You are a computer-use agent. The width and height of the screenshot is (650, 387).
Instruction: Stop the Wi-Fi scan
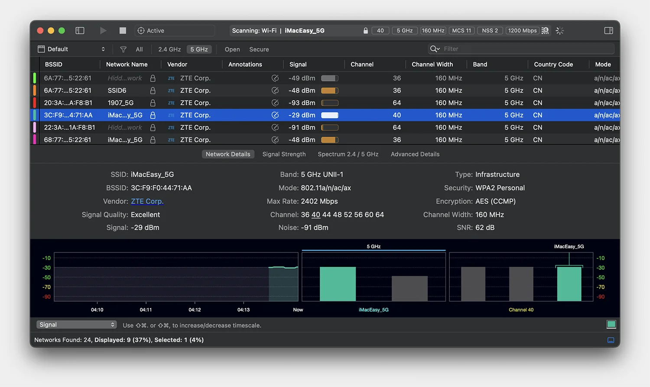click(123, 31)
